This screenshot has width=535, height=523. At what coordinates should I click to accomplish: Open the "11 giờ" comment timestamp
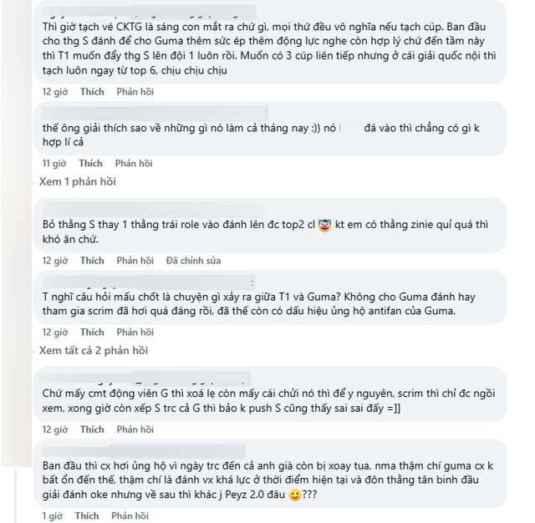[54, 163]
